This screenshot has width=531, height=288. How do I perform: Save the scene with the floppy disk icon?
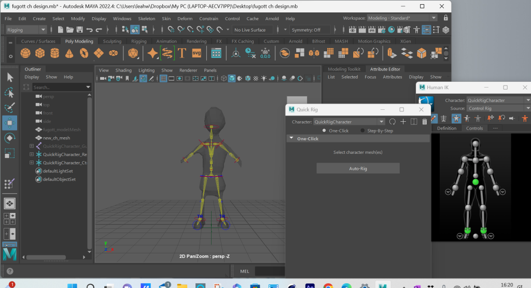[79, 30]
